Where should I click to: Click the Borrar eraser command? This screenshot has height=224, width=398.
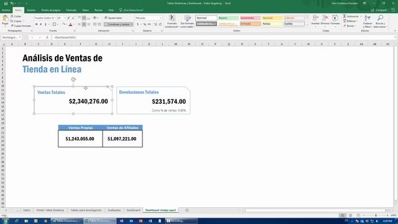(349, 26)
